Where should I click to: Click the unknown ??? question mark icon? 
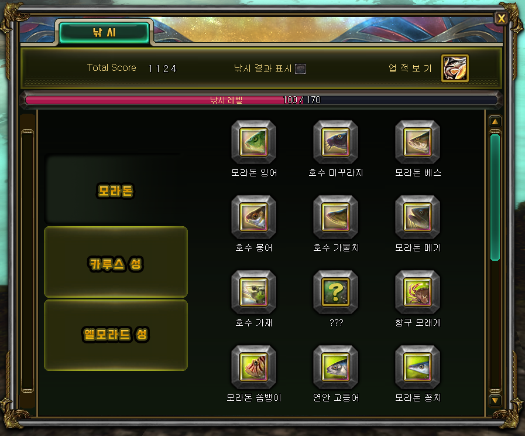pyautogui.click(x=335, y=292)
